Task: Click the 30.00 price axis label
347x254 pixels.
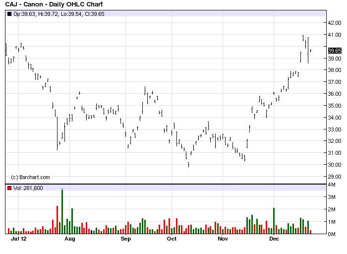Action: tap(335, 165)
